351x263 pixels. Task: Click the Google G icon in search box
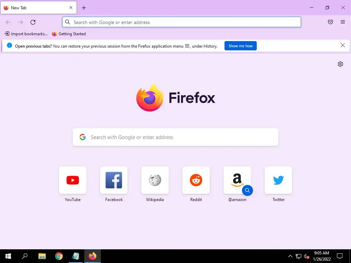83,137
